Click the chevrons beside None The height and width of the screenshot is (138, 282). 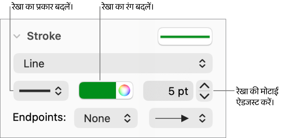(x=127, y=118)
